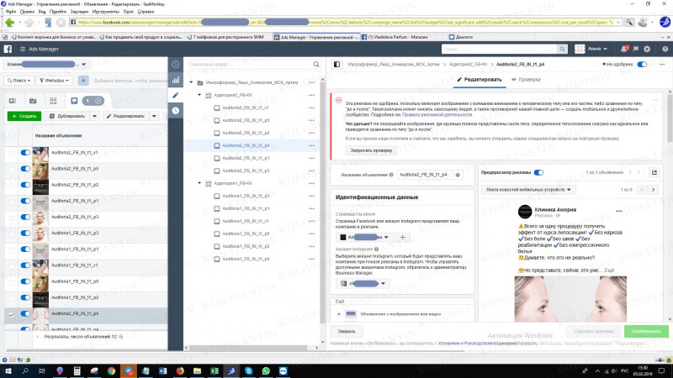Screen dimensions: 673x378
Task: Click search icon in structure search field
Action: (x=316, y=65)
